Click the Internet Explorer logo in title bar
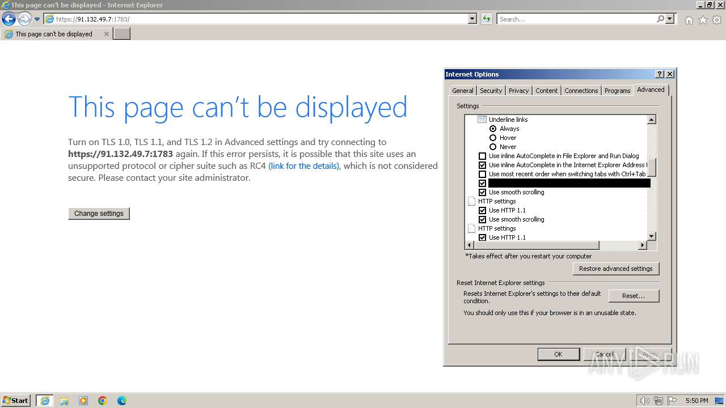Image resolution: width=726 pixels, height=408 pixels. click(x=5, y=5)
